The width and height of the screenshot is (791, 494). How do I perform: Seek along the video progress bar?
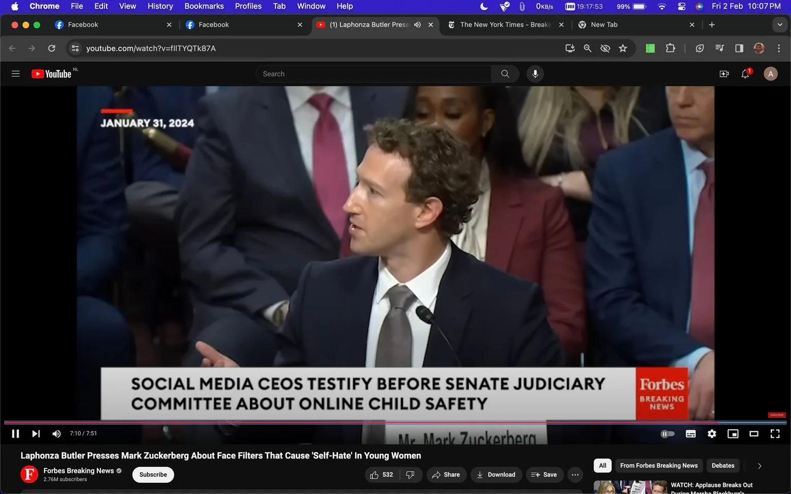pyautogui.click(x=395, y=422)
